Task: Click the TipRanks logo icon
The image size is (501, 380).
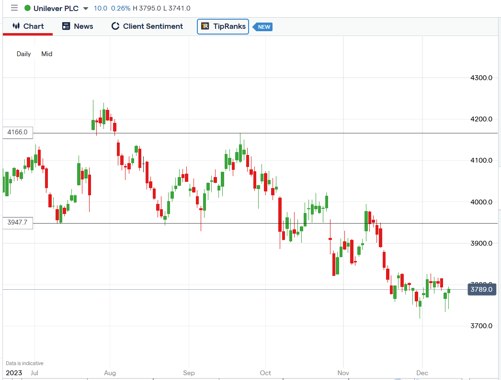Action: 205,26
